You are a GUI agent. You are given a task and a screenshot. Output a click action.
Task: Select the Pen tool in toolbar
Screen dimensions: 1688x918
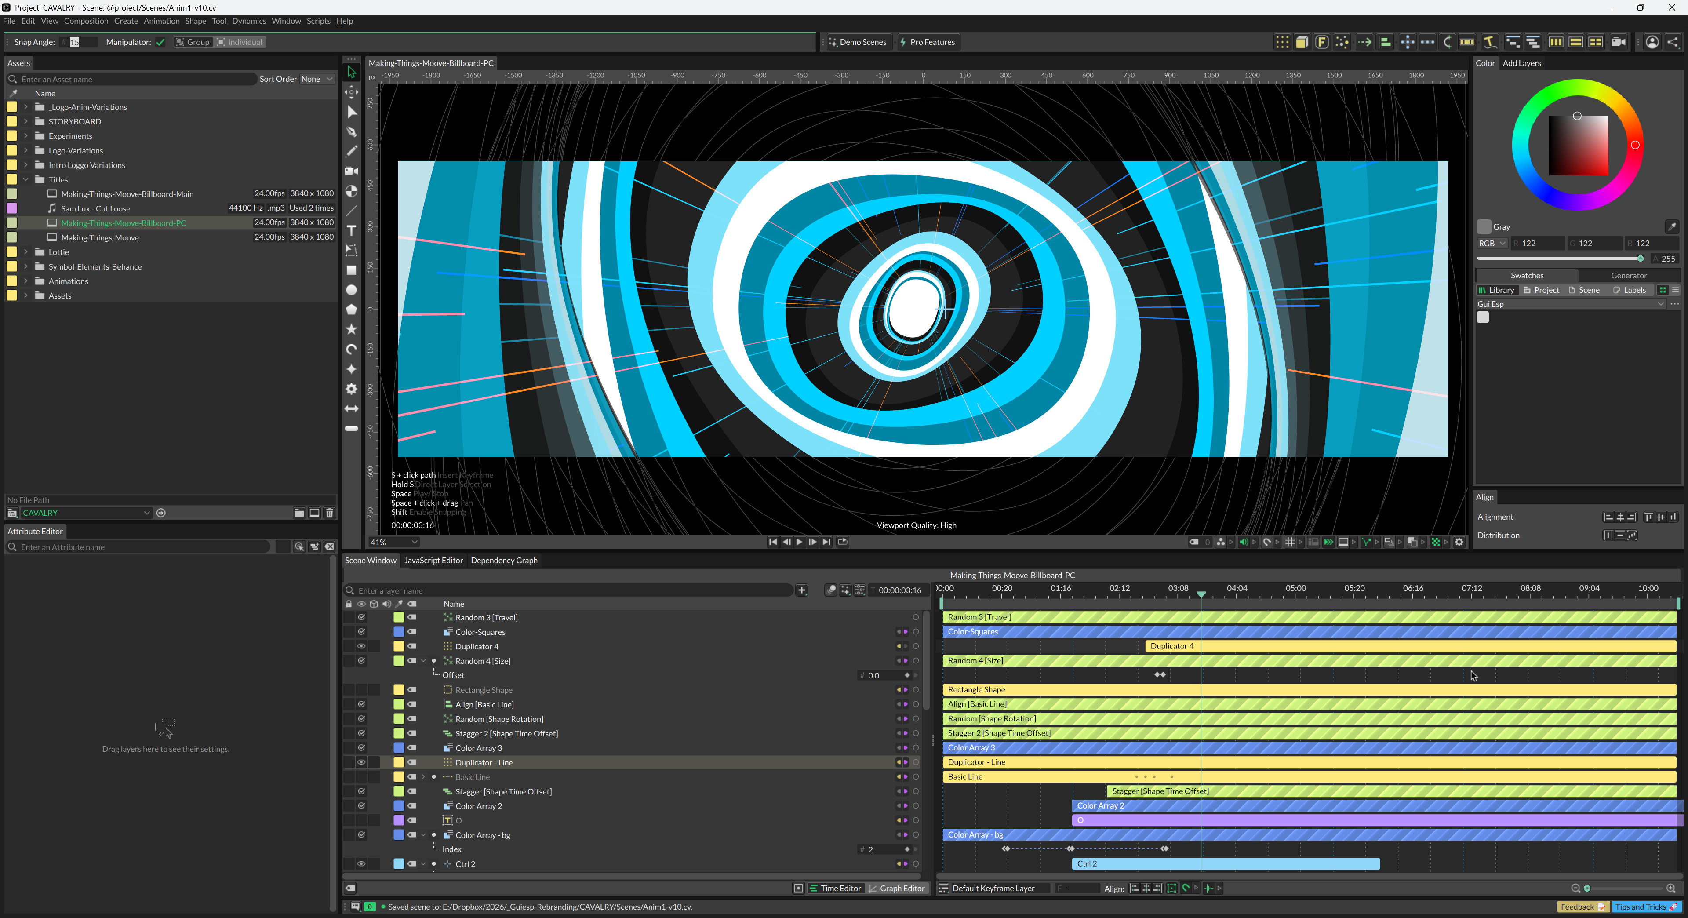pos(351,132)
